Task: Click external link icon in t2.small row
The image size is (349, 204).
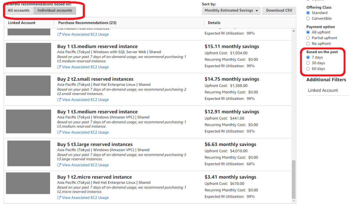Action: (59, 100)
